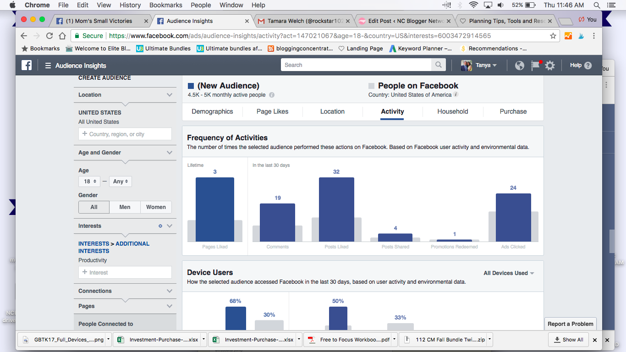Click Tanya profile picture
Viewport: 626px width, 352px height.
point(467,66)
